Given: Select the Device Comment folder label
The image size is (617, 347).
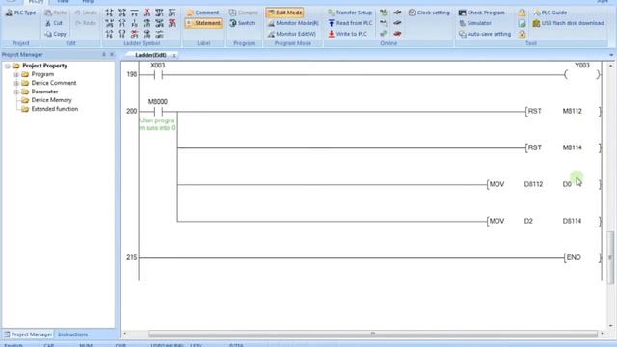Looking at the screenshot, I should coord(54,83).
